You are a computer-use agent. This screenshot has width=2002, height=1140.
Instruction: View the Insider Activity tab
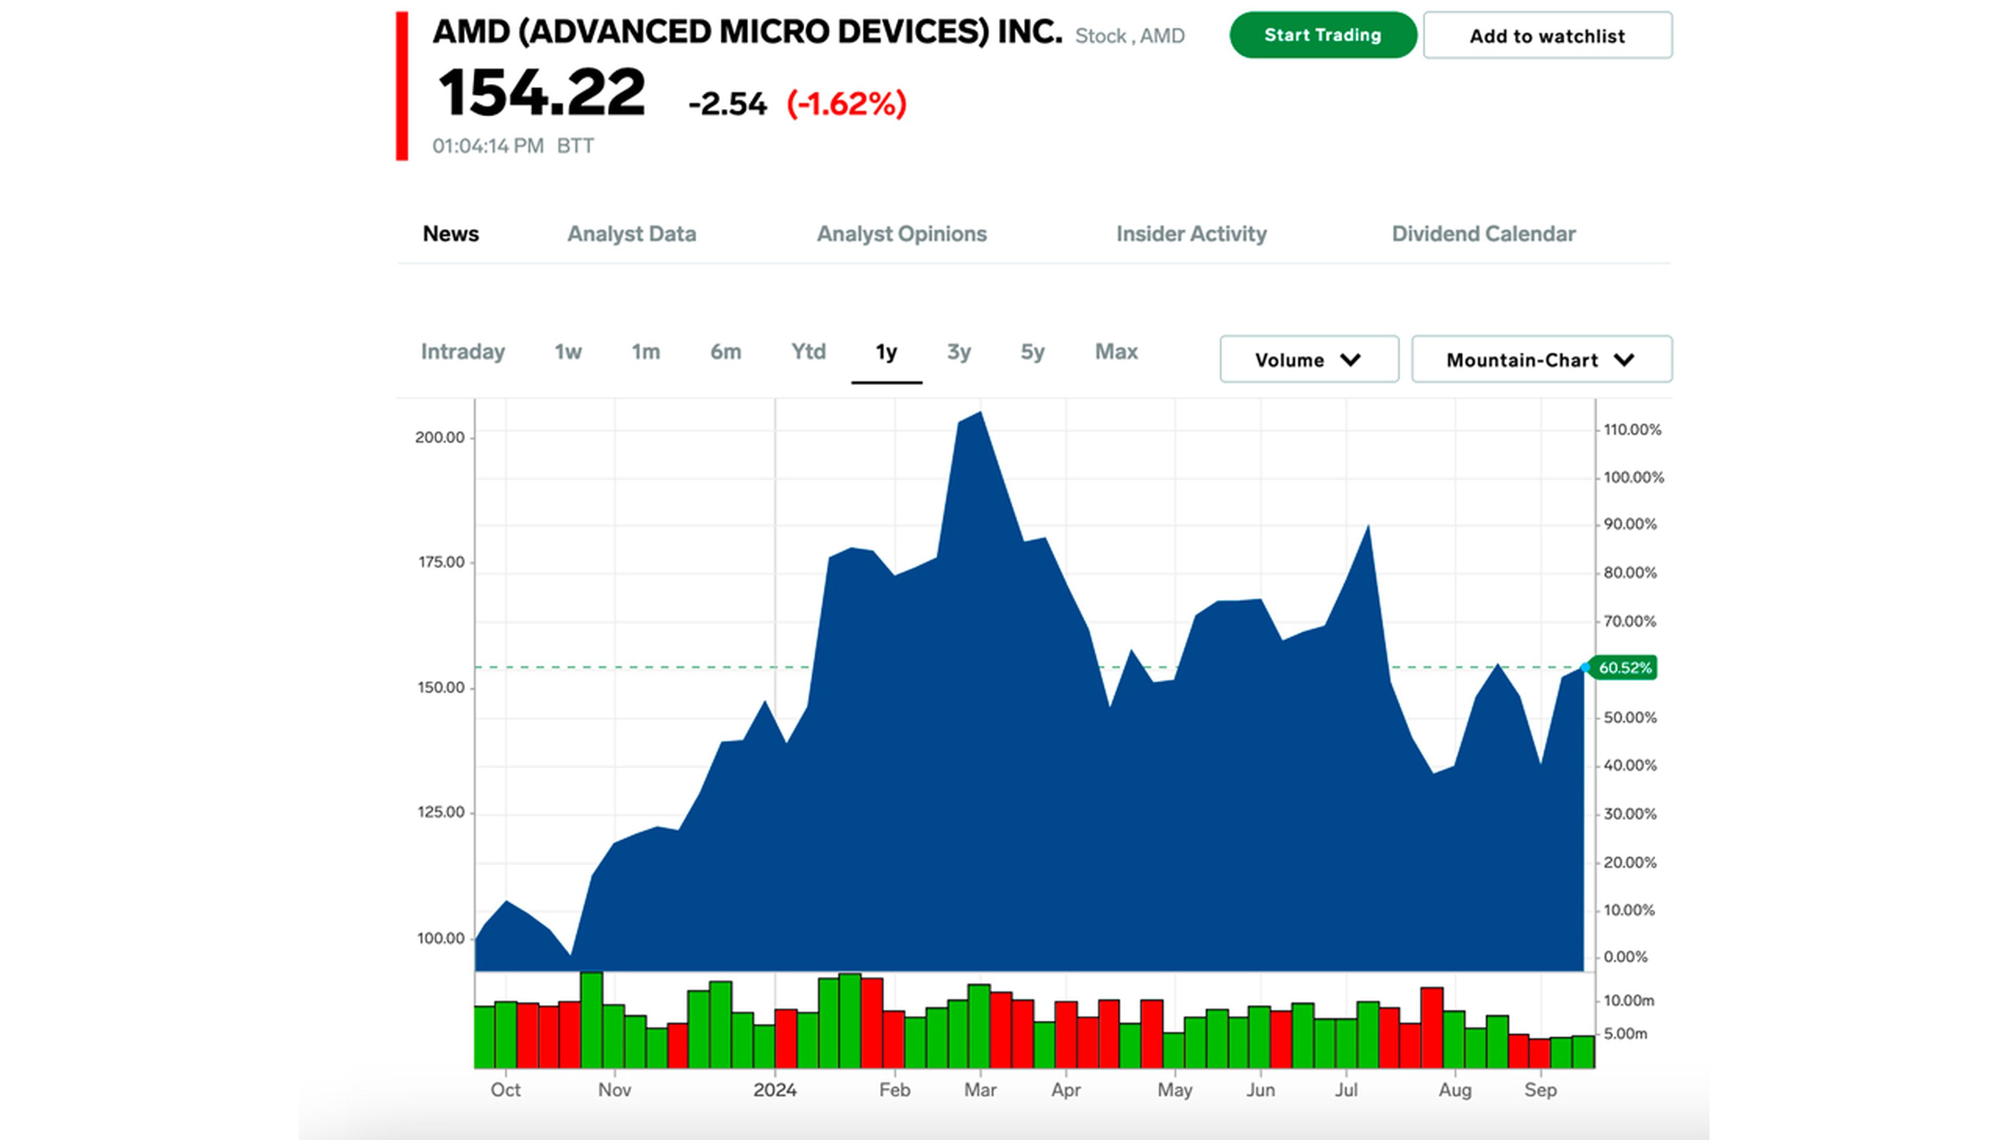pyautogui.click(x=1191, y=234)
